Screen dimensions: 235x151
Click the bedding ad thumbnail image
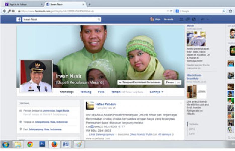point(196,39)
